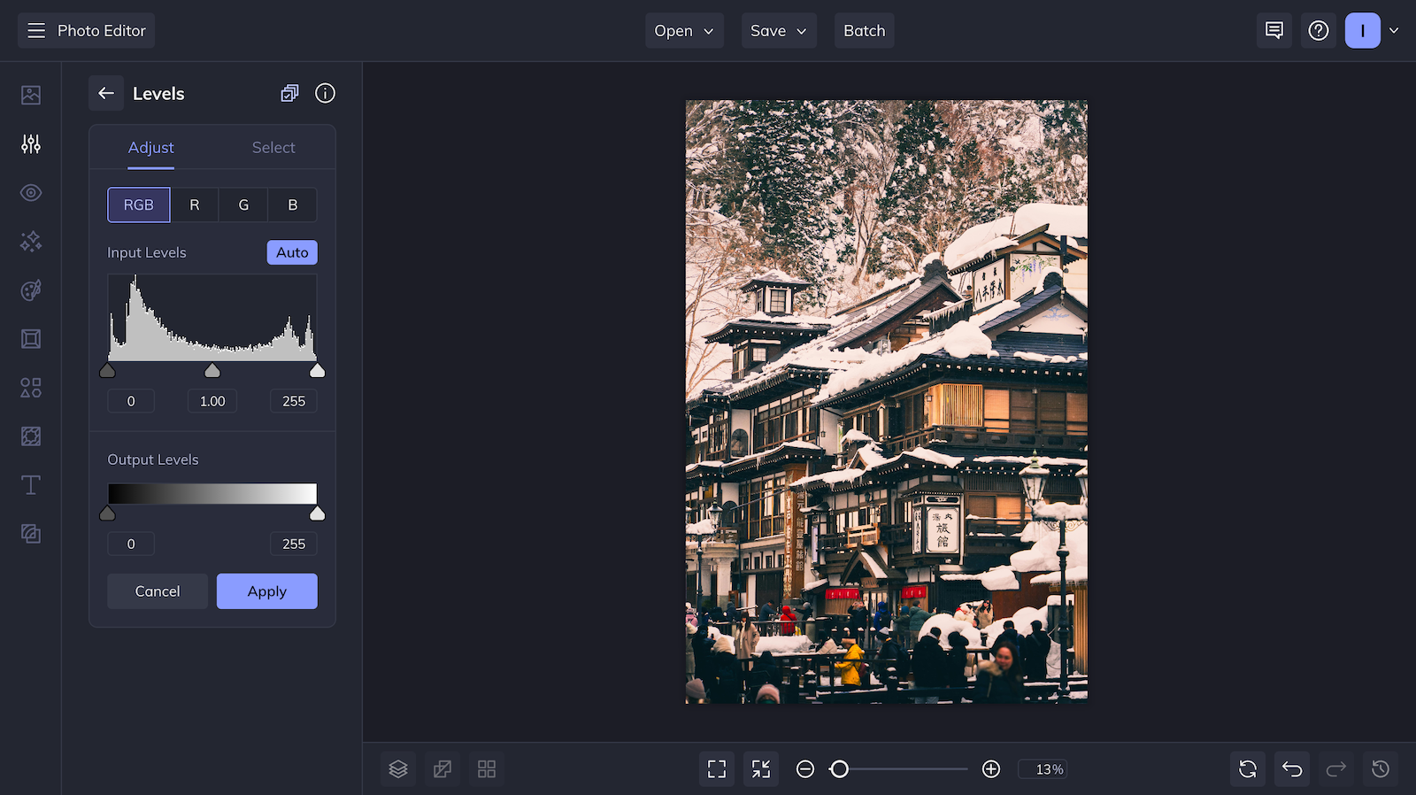This screenshot has height=795, width=1416.
Task: Click the output white level field 255
Action: [294, 544]
